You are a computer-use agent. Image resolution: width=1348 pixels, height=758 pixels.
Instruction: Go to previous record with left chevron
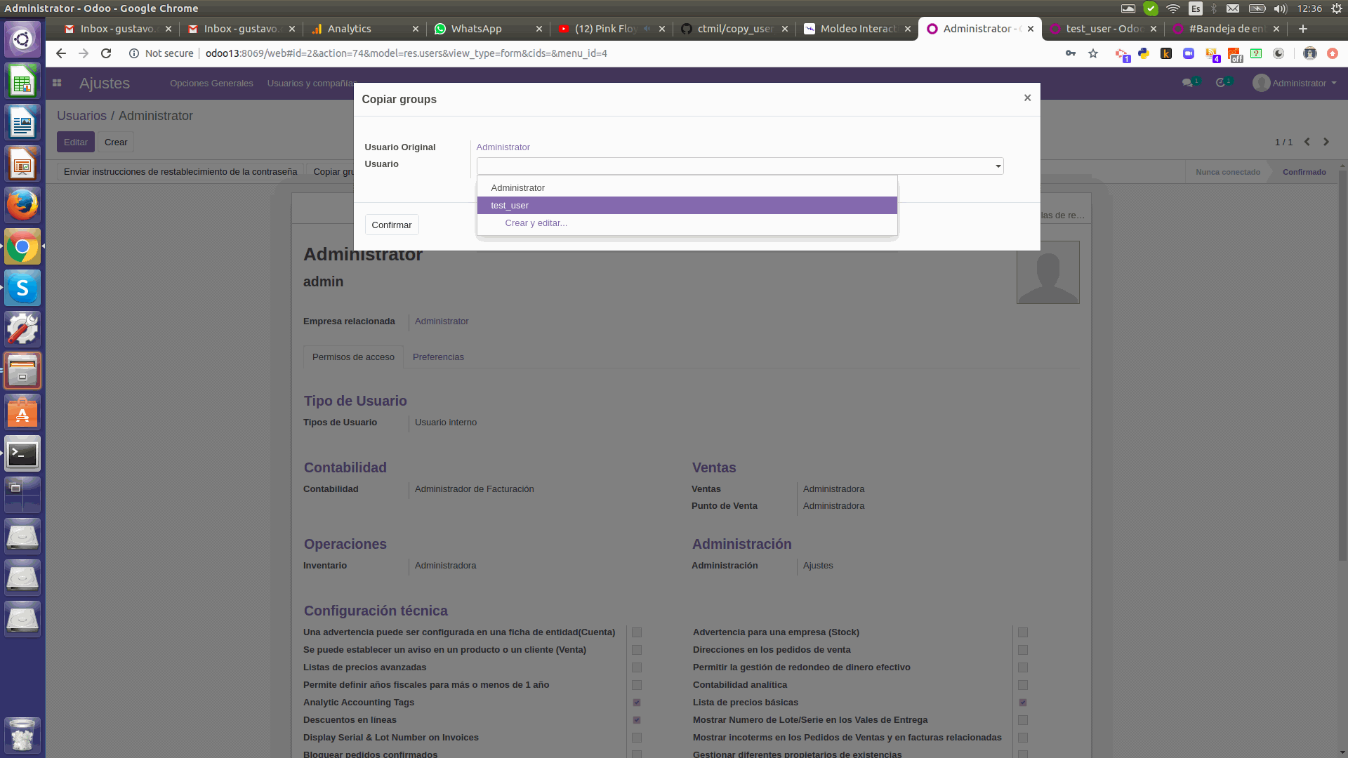click(x=1307, y=142)
